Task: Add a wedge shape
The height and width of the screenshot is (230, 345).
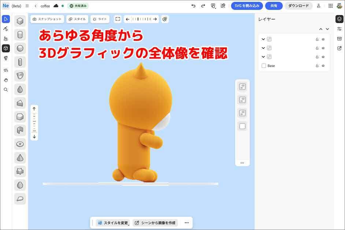Action: point(20,103)
